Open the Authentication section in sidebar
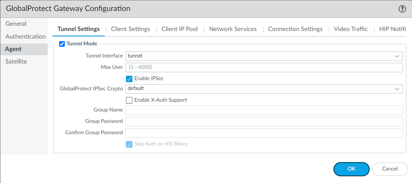Screen dimensions: 412x183 point(25,37)
